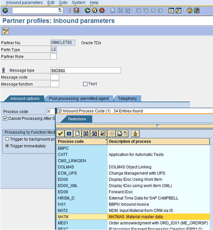
Task: Open the Goto menu
Action: pyautogui.click(x=63, y=3)
